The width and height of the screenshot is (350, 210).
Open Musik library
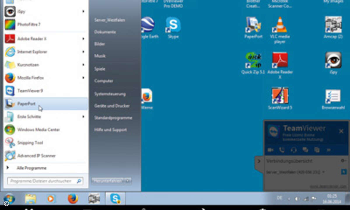pyautogui.click(x=100, y=56)
